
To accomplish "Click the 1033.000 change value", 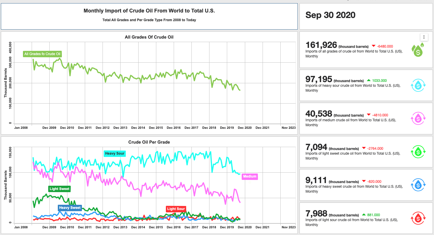I will coord(379,80).
